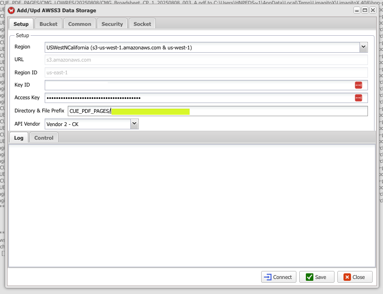383x294 pixels.
Task: Open the Common tab
Action: pos(80,24)
